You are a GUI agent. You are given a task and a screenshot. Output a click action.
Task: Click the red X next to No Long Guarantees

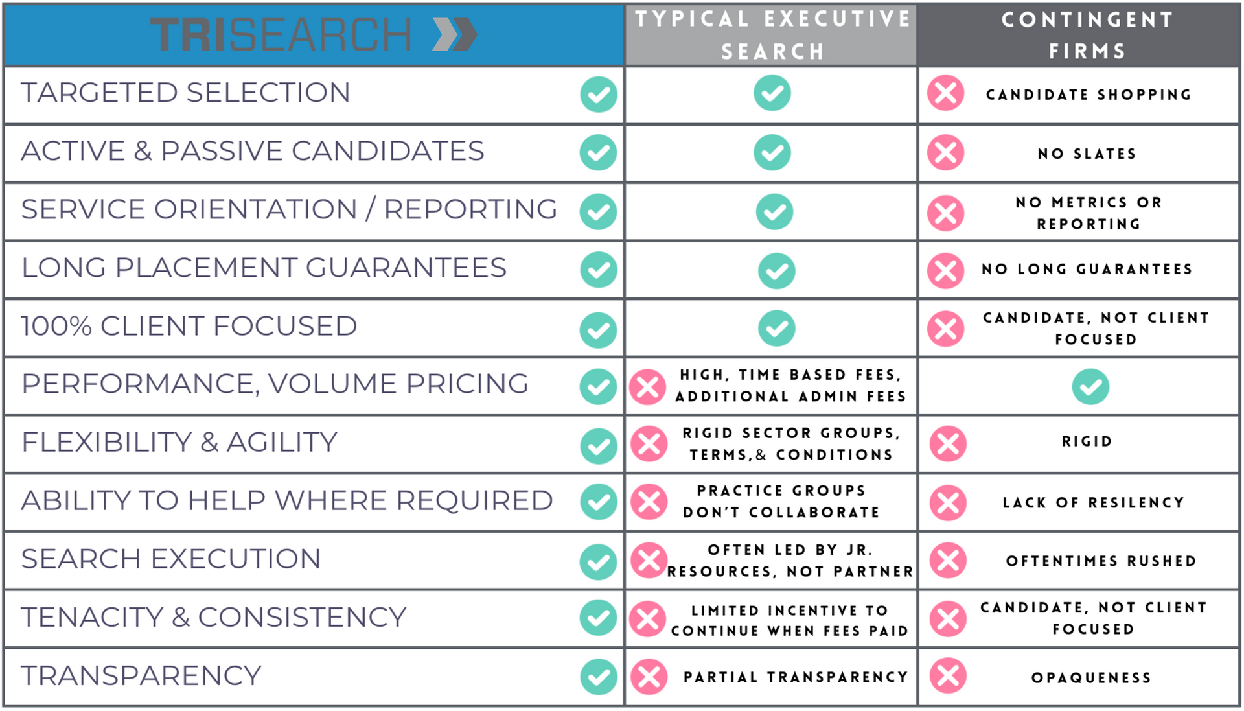tap(945, 270)
